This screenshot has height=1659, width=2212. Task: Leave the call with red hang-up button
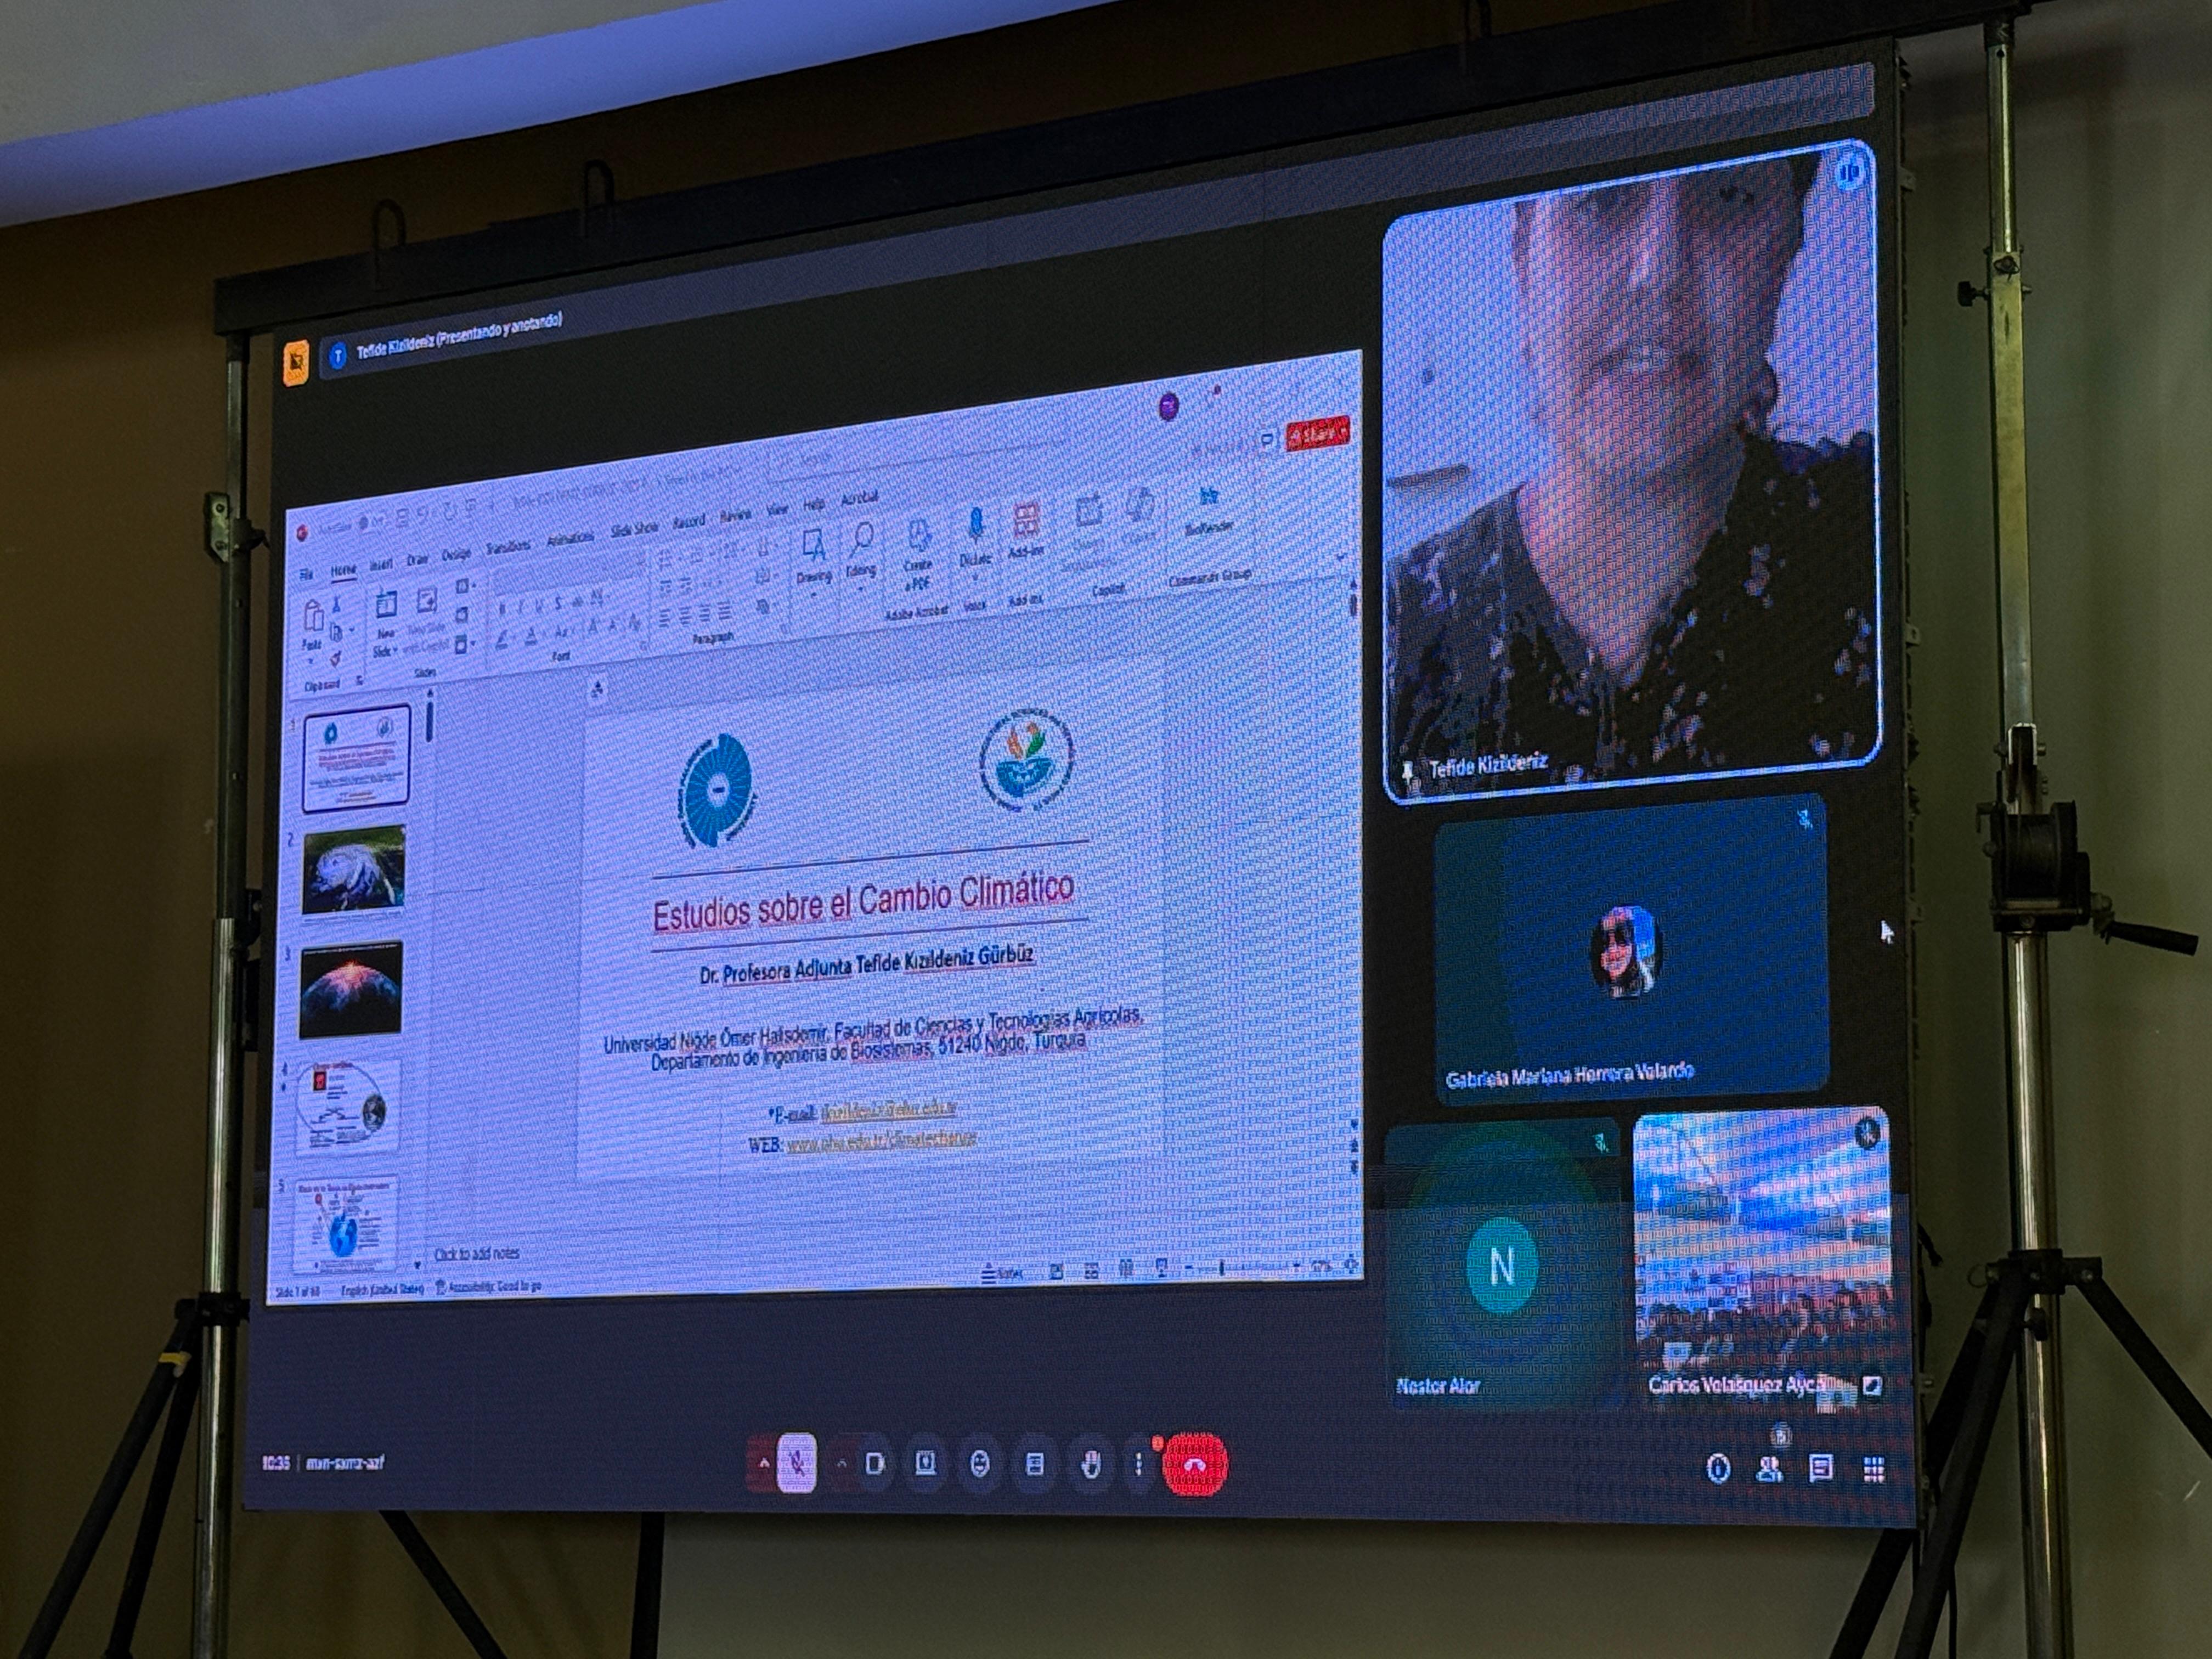pyautogui.click(x=1195, y=1465)
